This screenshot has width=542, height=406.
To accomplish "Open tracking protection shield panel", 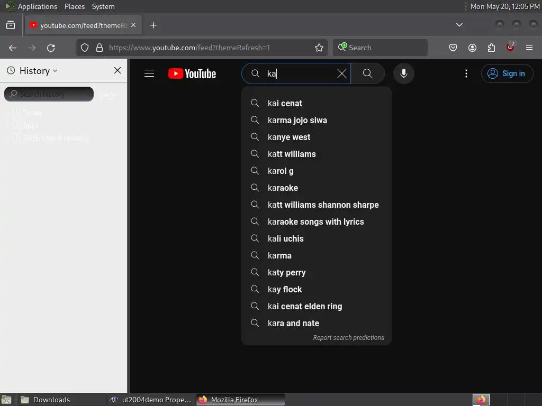I will (x=84, y=48).
